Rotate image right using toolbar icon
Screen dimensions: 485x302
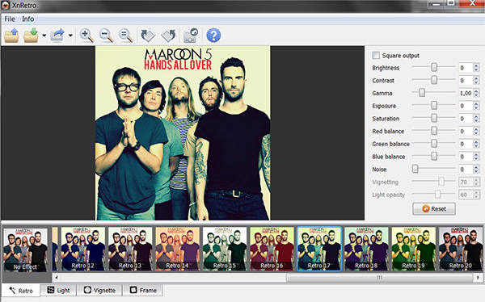(x=169, y=36)
